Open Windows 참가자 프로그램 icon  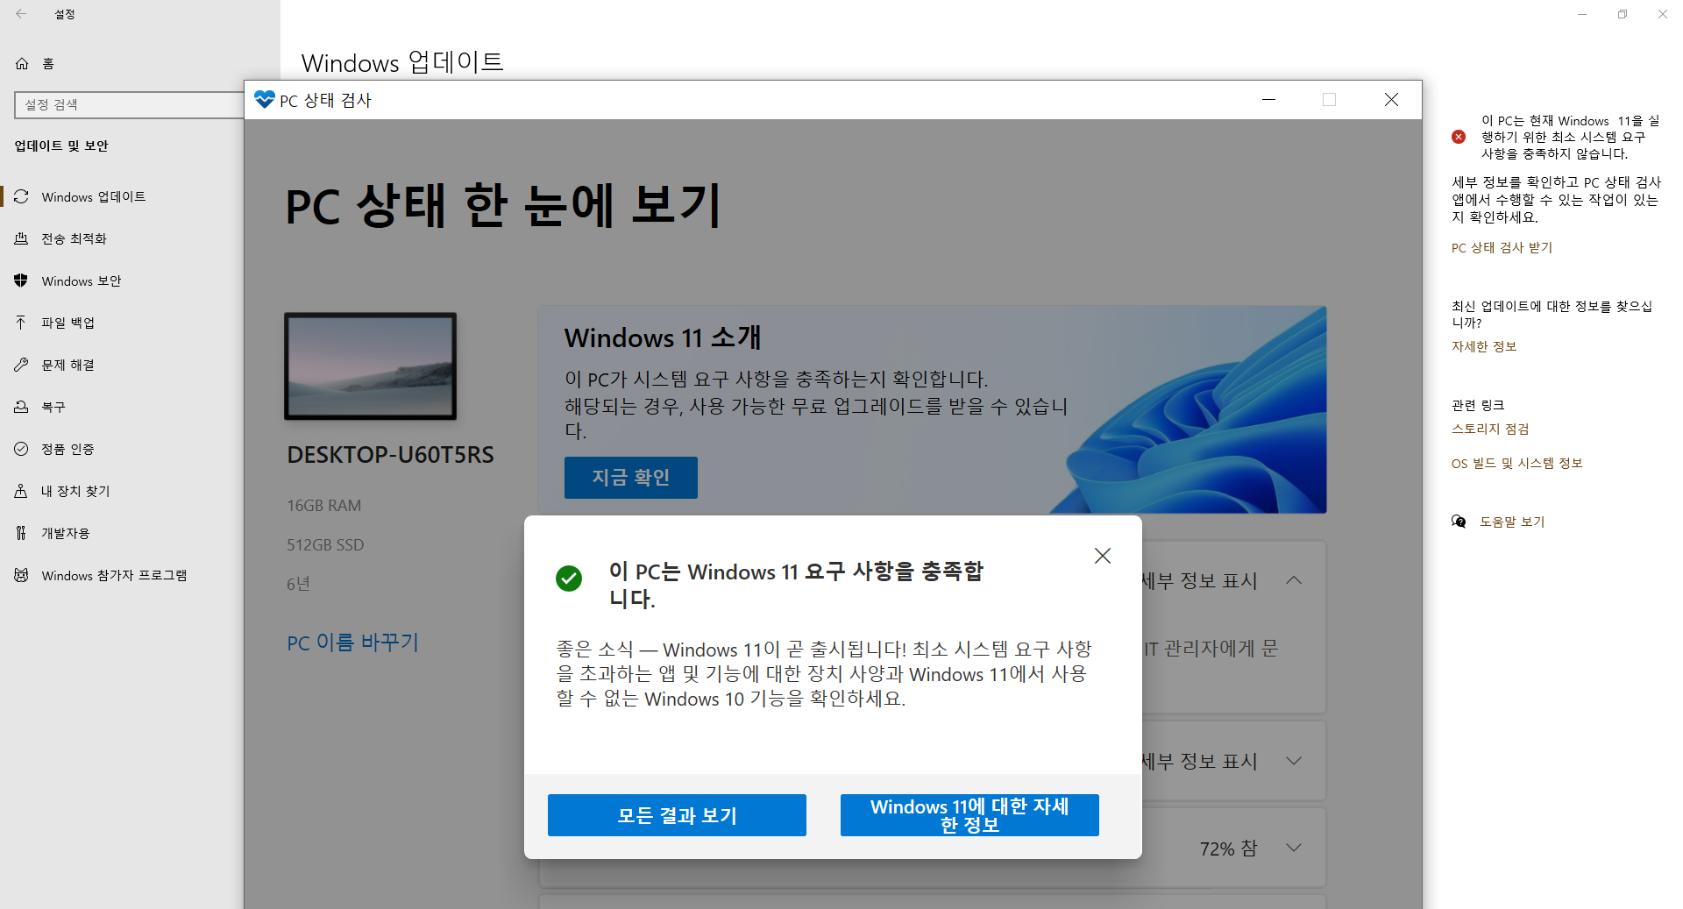click(21, 575)
